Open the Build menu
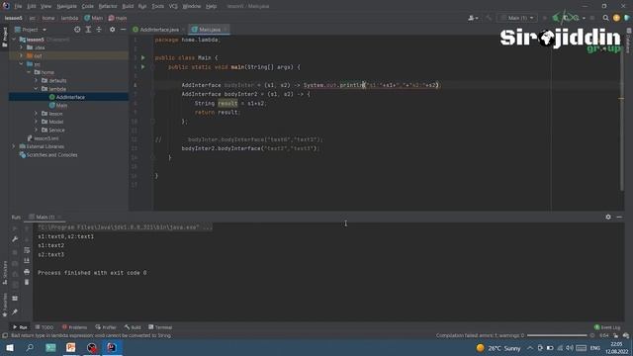This screenshot has width=633, height=356. coord(128,6)
